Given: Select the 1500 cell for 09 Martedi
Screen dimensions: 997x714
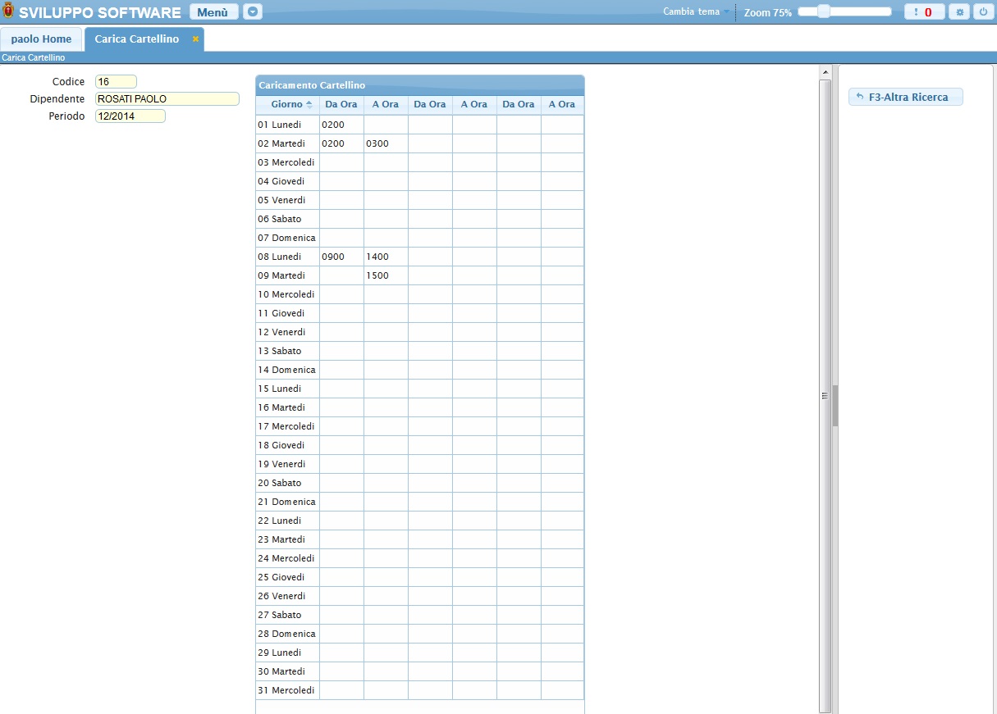Looking at the screenshot, I should 386,275.
